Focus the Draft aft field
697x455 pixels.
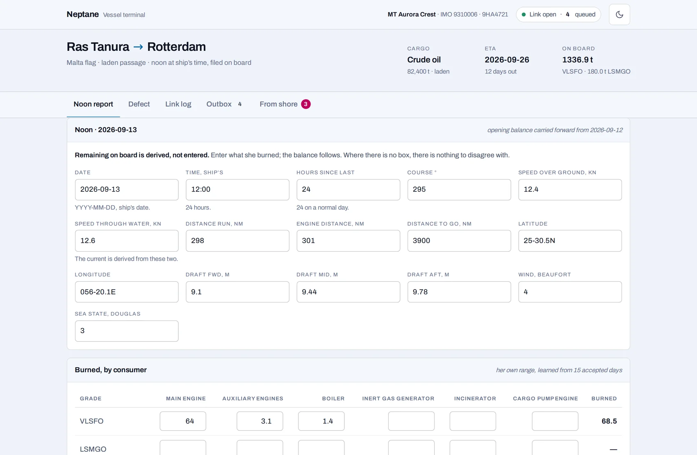459,292
